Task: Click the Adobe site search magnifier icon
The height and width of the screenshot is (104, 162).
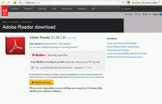Action: tap(122, 9)
